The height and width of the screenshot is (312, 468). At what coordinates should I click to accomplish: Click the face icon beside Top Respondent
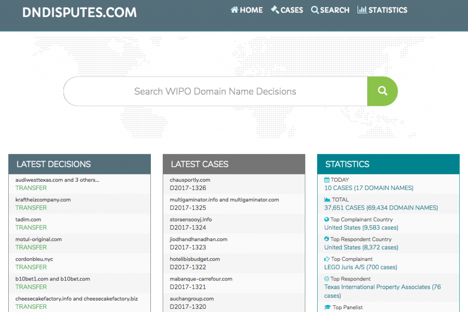click(326, 279)
